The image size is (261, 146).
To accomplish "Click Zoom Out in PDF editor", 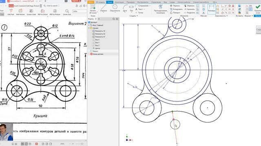I will point(67,12).
